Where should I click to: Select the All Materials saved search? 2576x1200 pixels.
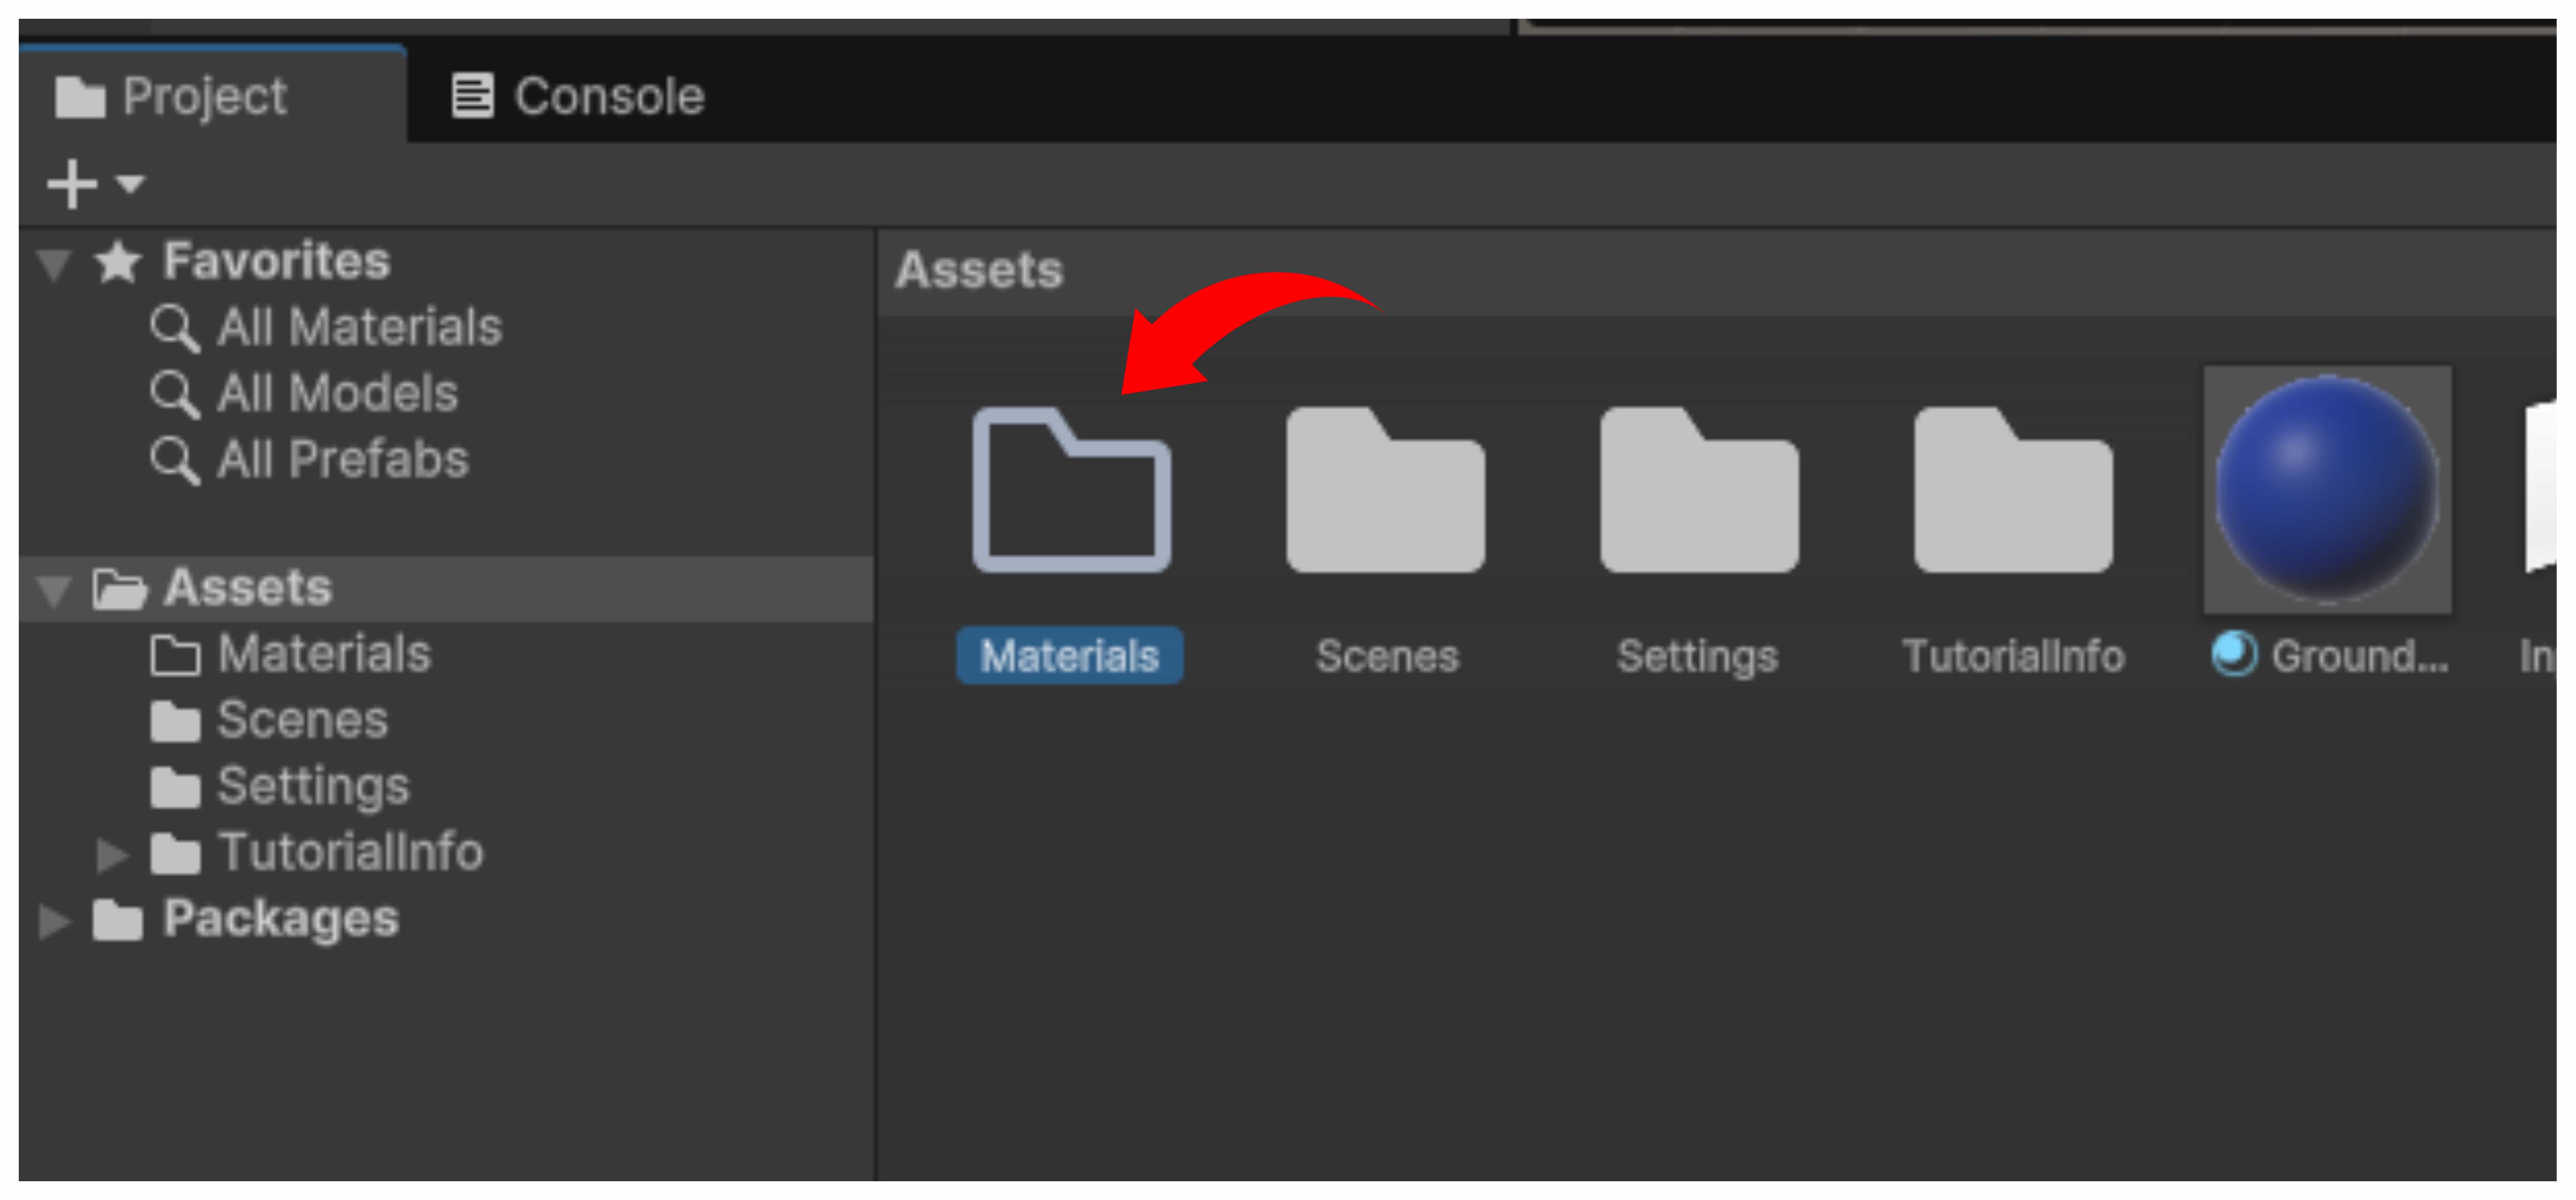(x=358, y=328)
